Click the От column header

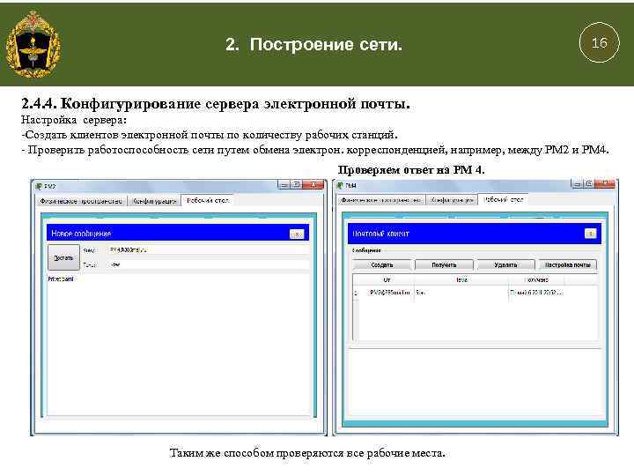[x=387, y=279]
